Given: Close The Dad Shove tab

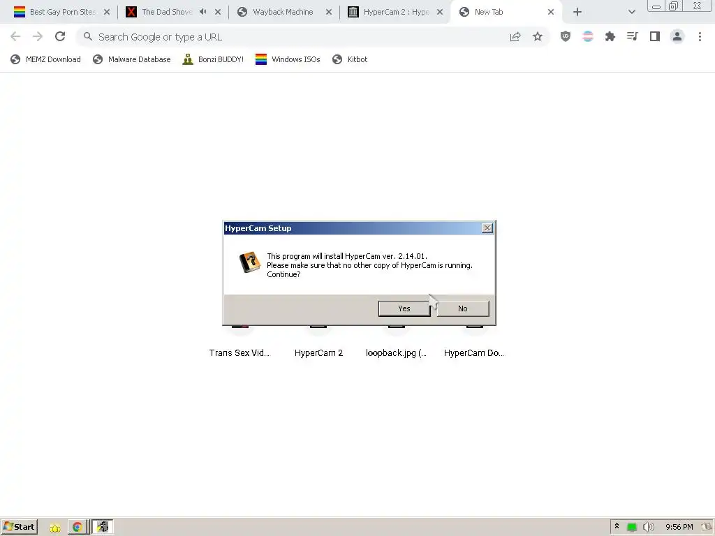Looking at the screenshot, I should pos(218,12).
